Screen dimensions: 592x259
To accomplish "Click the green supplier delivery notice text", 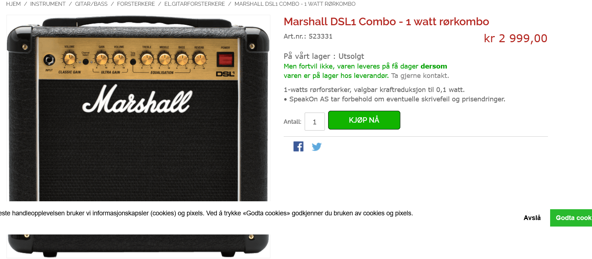I will 365,71.
